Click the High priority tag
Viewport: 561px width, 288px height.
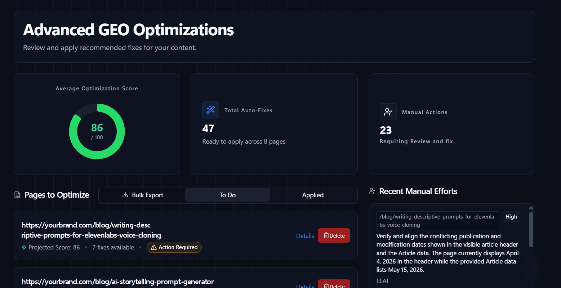(x=511, y=216)
